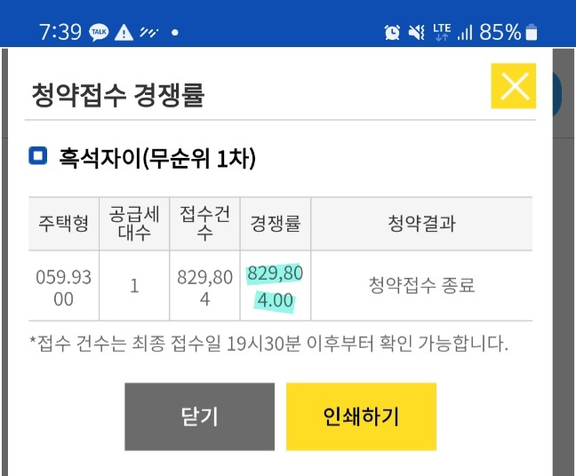The width and height of the screenshot is (576, 476).
Task: Click the 059.9300 housing type cell
Action: [x=63, y=286]
